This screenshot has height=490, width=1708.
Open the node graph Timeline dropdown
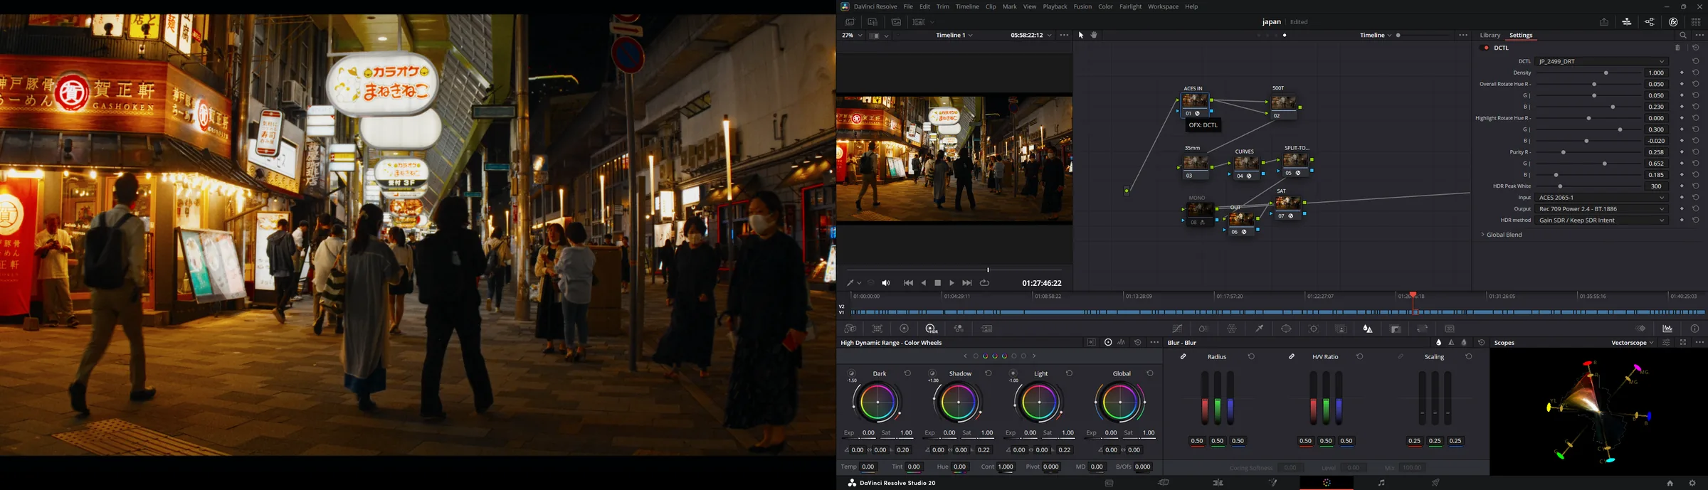tap(1376, 35)
